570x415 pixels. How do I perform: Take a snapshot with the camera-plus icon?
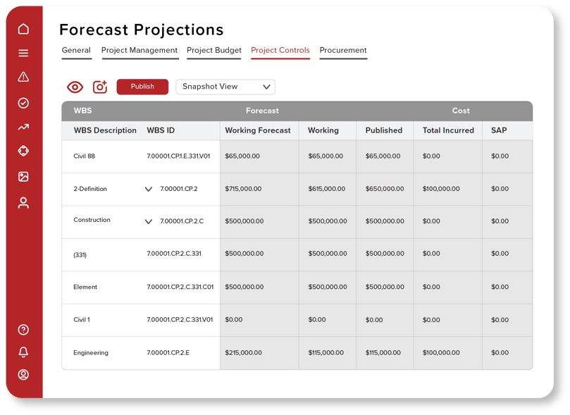(100, 87)
